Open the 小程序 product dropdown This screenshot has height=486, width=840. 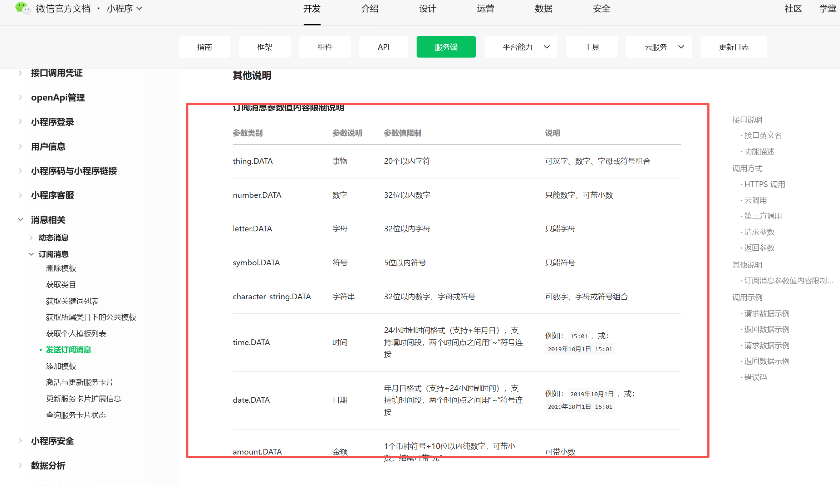pyautogui.click(x=124, y=9)
